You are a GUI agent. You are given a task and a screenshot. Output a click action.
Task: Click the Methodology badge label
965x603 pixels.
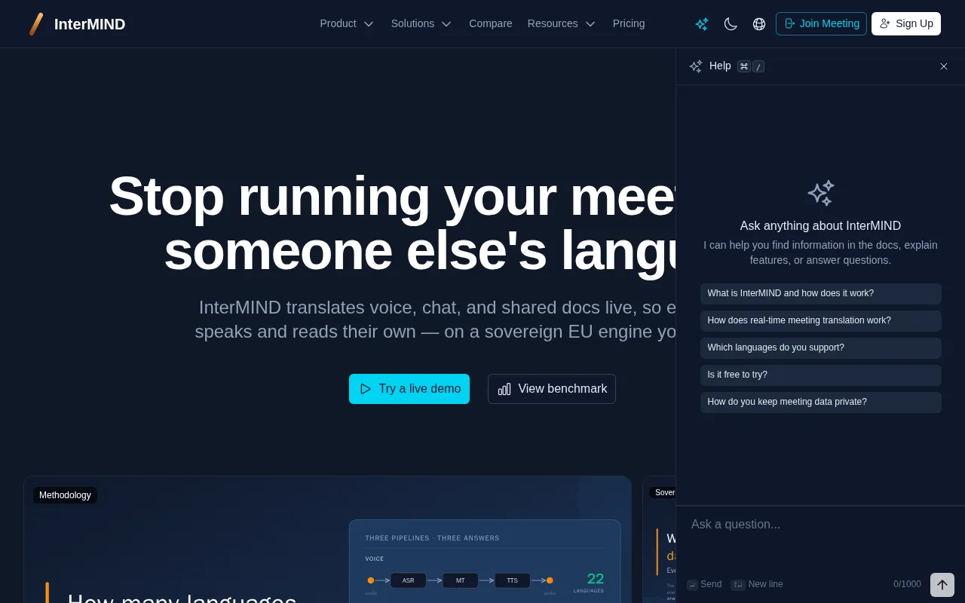pyautogui.click(x=65, y=495)
